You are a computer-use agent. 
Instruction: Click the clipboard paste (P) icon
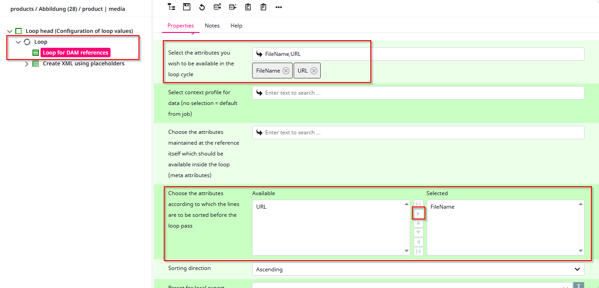point(263,7)
